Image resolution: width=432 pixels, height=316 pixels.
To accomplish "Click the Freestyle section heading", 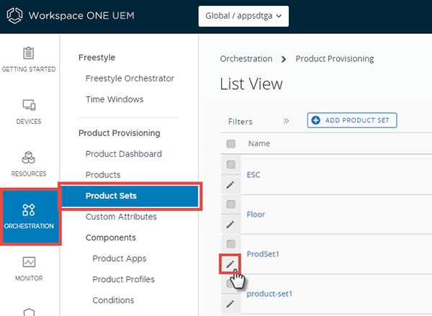I will point(97,58).
